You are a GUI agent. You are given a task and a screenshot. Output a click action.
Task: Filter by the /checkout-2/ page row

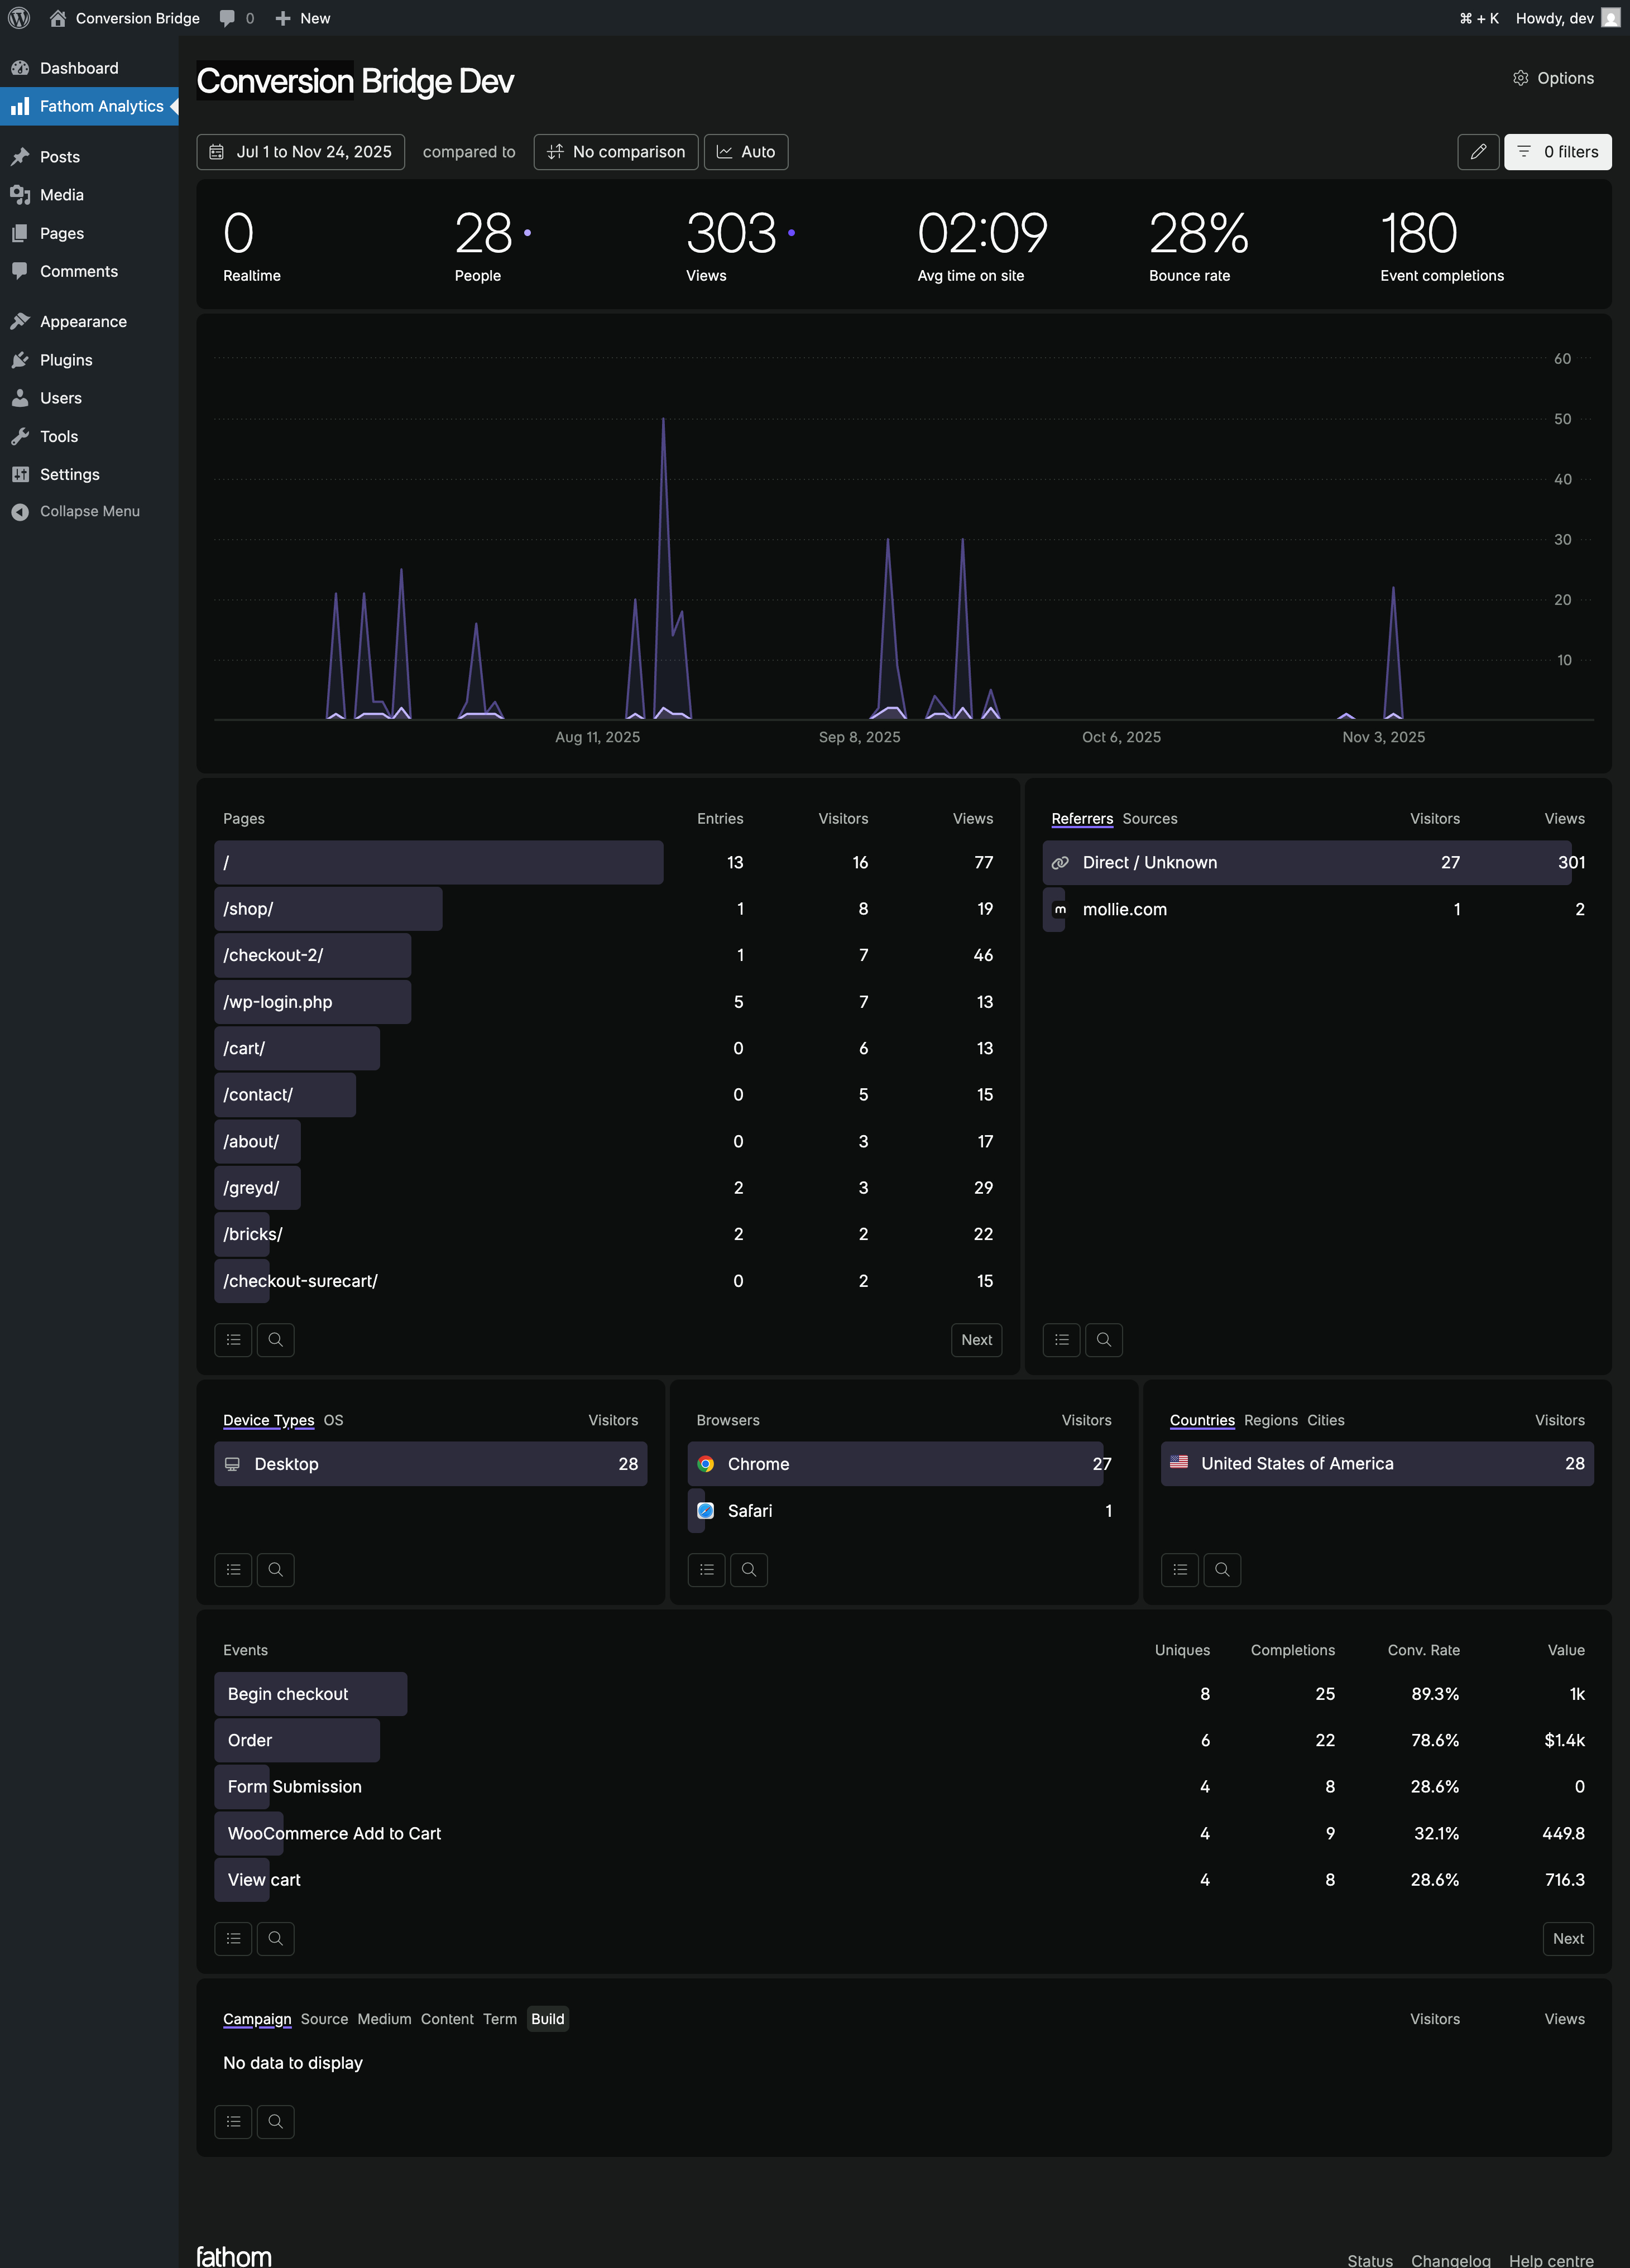click(x=608, y=955)
